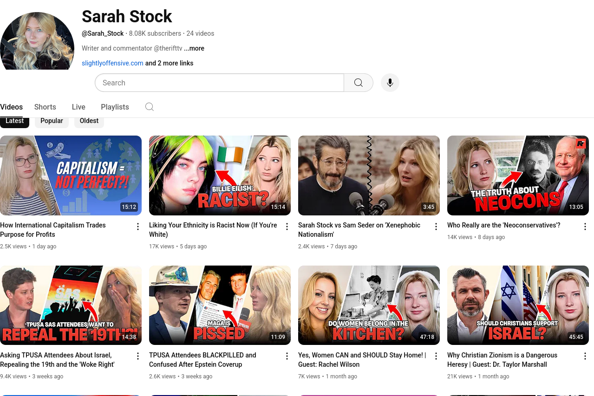The width and height of the screenshot is (594, 396).
Task: Open 'Billie Eilish: Racist?' thumbnail
Action: coord(220,175)
